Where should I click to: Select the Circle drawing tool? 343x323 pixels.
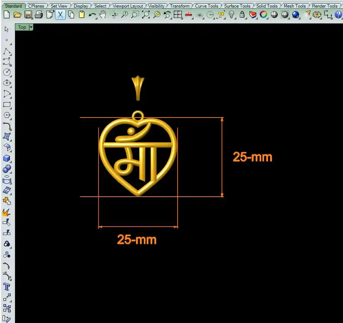7,72
